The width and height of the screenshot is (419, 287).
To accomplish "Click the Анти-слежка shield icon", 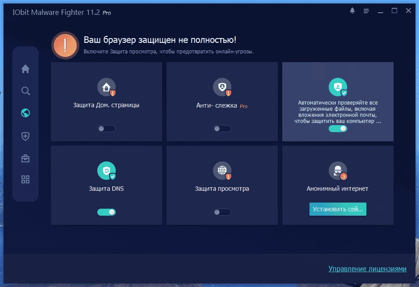I will pos(222,87).
